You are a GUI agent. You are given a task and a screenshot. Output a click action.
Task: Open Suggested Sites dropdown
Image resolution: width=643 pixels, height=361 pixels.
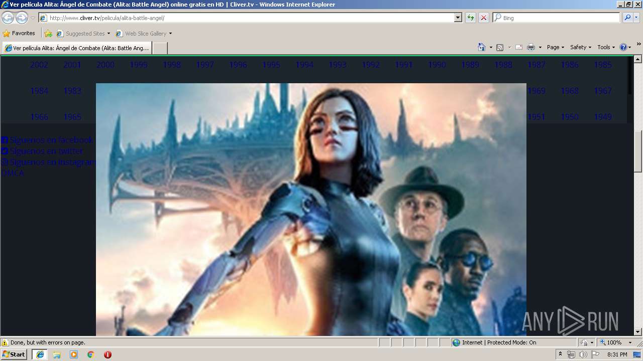pyautogui.click(x=83, y=34)
